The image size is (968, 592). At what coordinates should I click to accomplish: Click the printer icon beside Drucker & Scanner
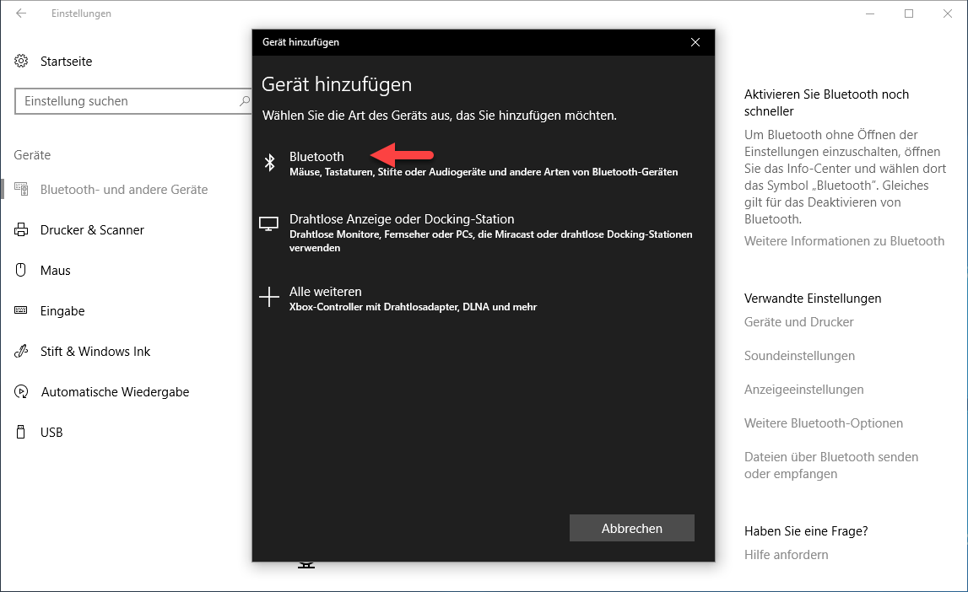[22, 230]
